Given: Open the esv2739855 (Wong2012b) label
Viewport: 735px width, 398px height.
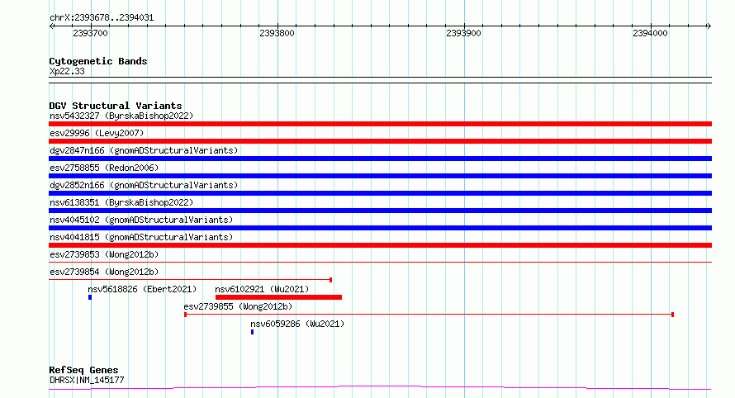Looking at the screenshot, I should pos(238,306).
